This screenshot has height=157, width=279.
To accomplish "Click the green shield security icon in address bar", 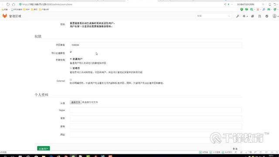I will pos(20,4).
